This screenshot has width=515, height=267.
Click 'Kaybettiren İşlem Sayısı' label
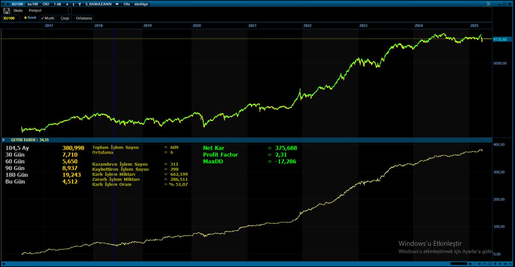pos(121,169)
